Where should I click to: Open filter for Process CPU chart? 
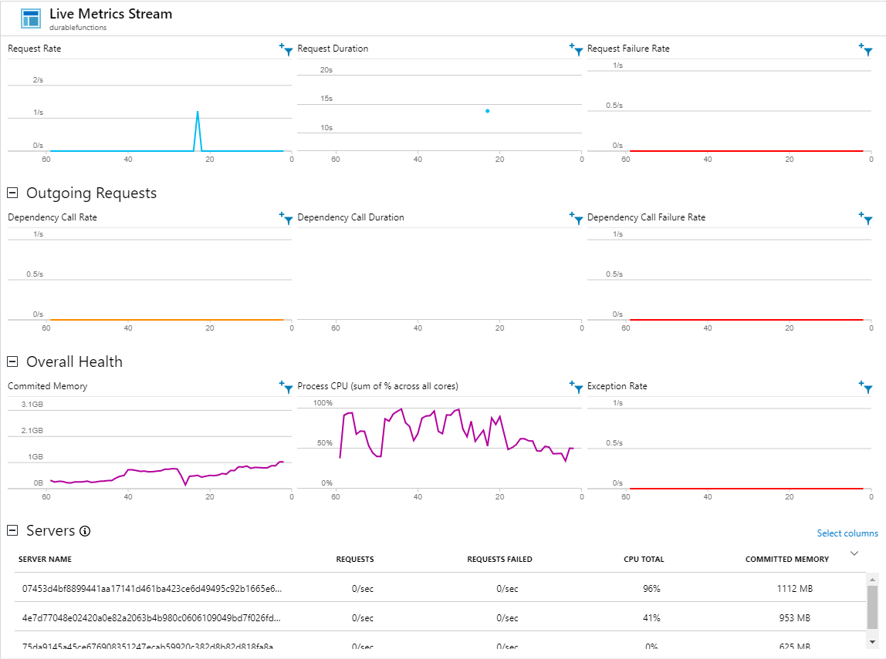[576, 387]
